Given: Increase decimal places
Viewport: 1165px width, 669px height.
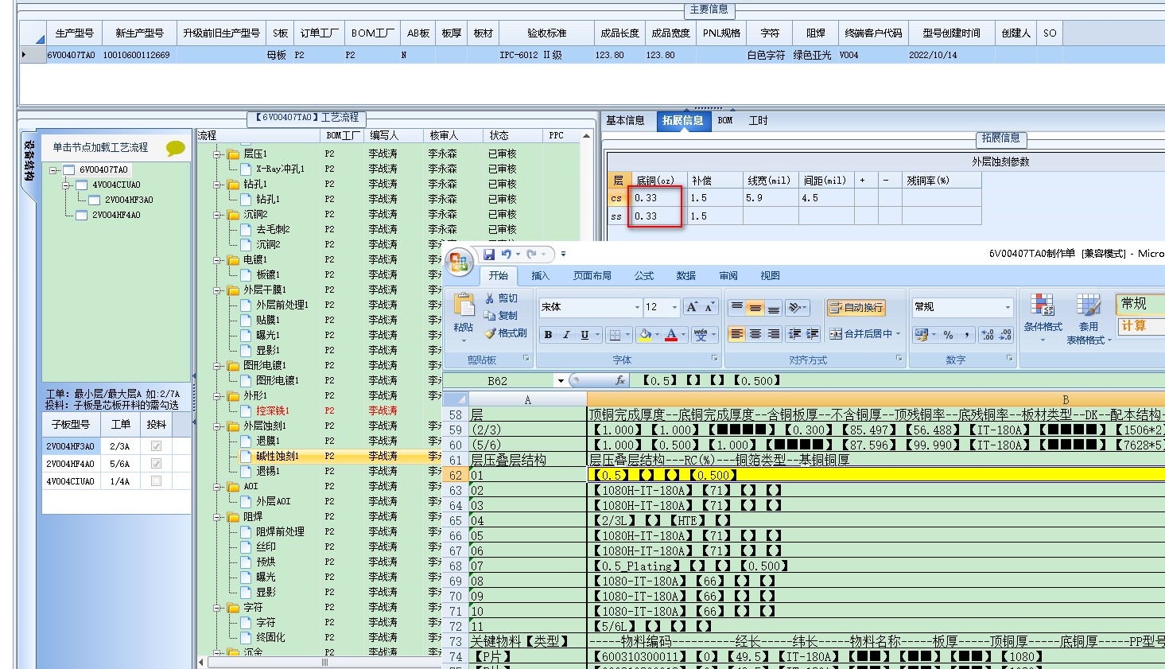Looking at the screenshot, I should click(987, 335).
